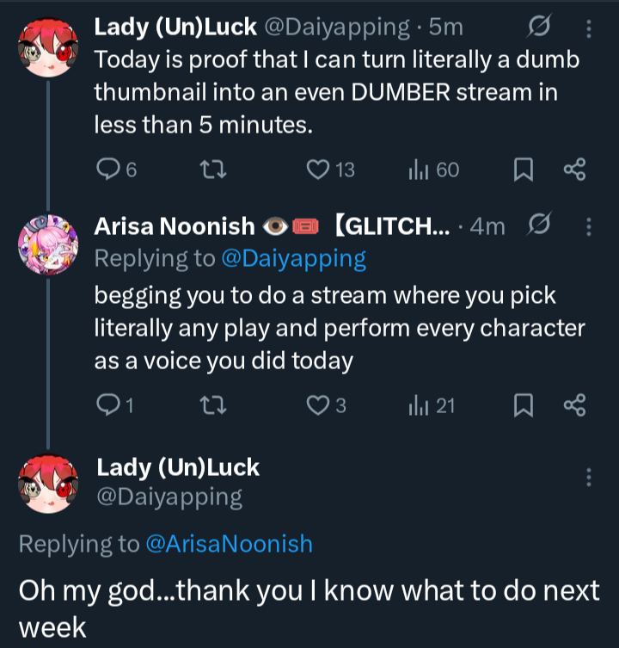Image resolution: width=619 pixels, height=648 pixels.
Task: Like the tweet with 13 likes
Action: click(318, 170)
